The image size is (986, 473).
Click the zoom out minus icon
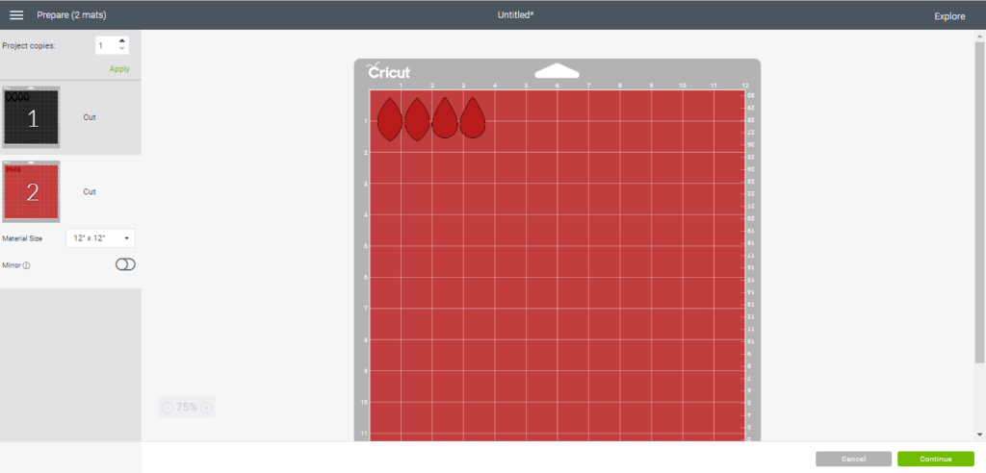[x=168, y=408]
